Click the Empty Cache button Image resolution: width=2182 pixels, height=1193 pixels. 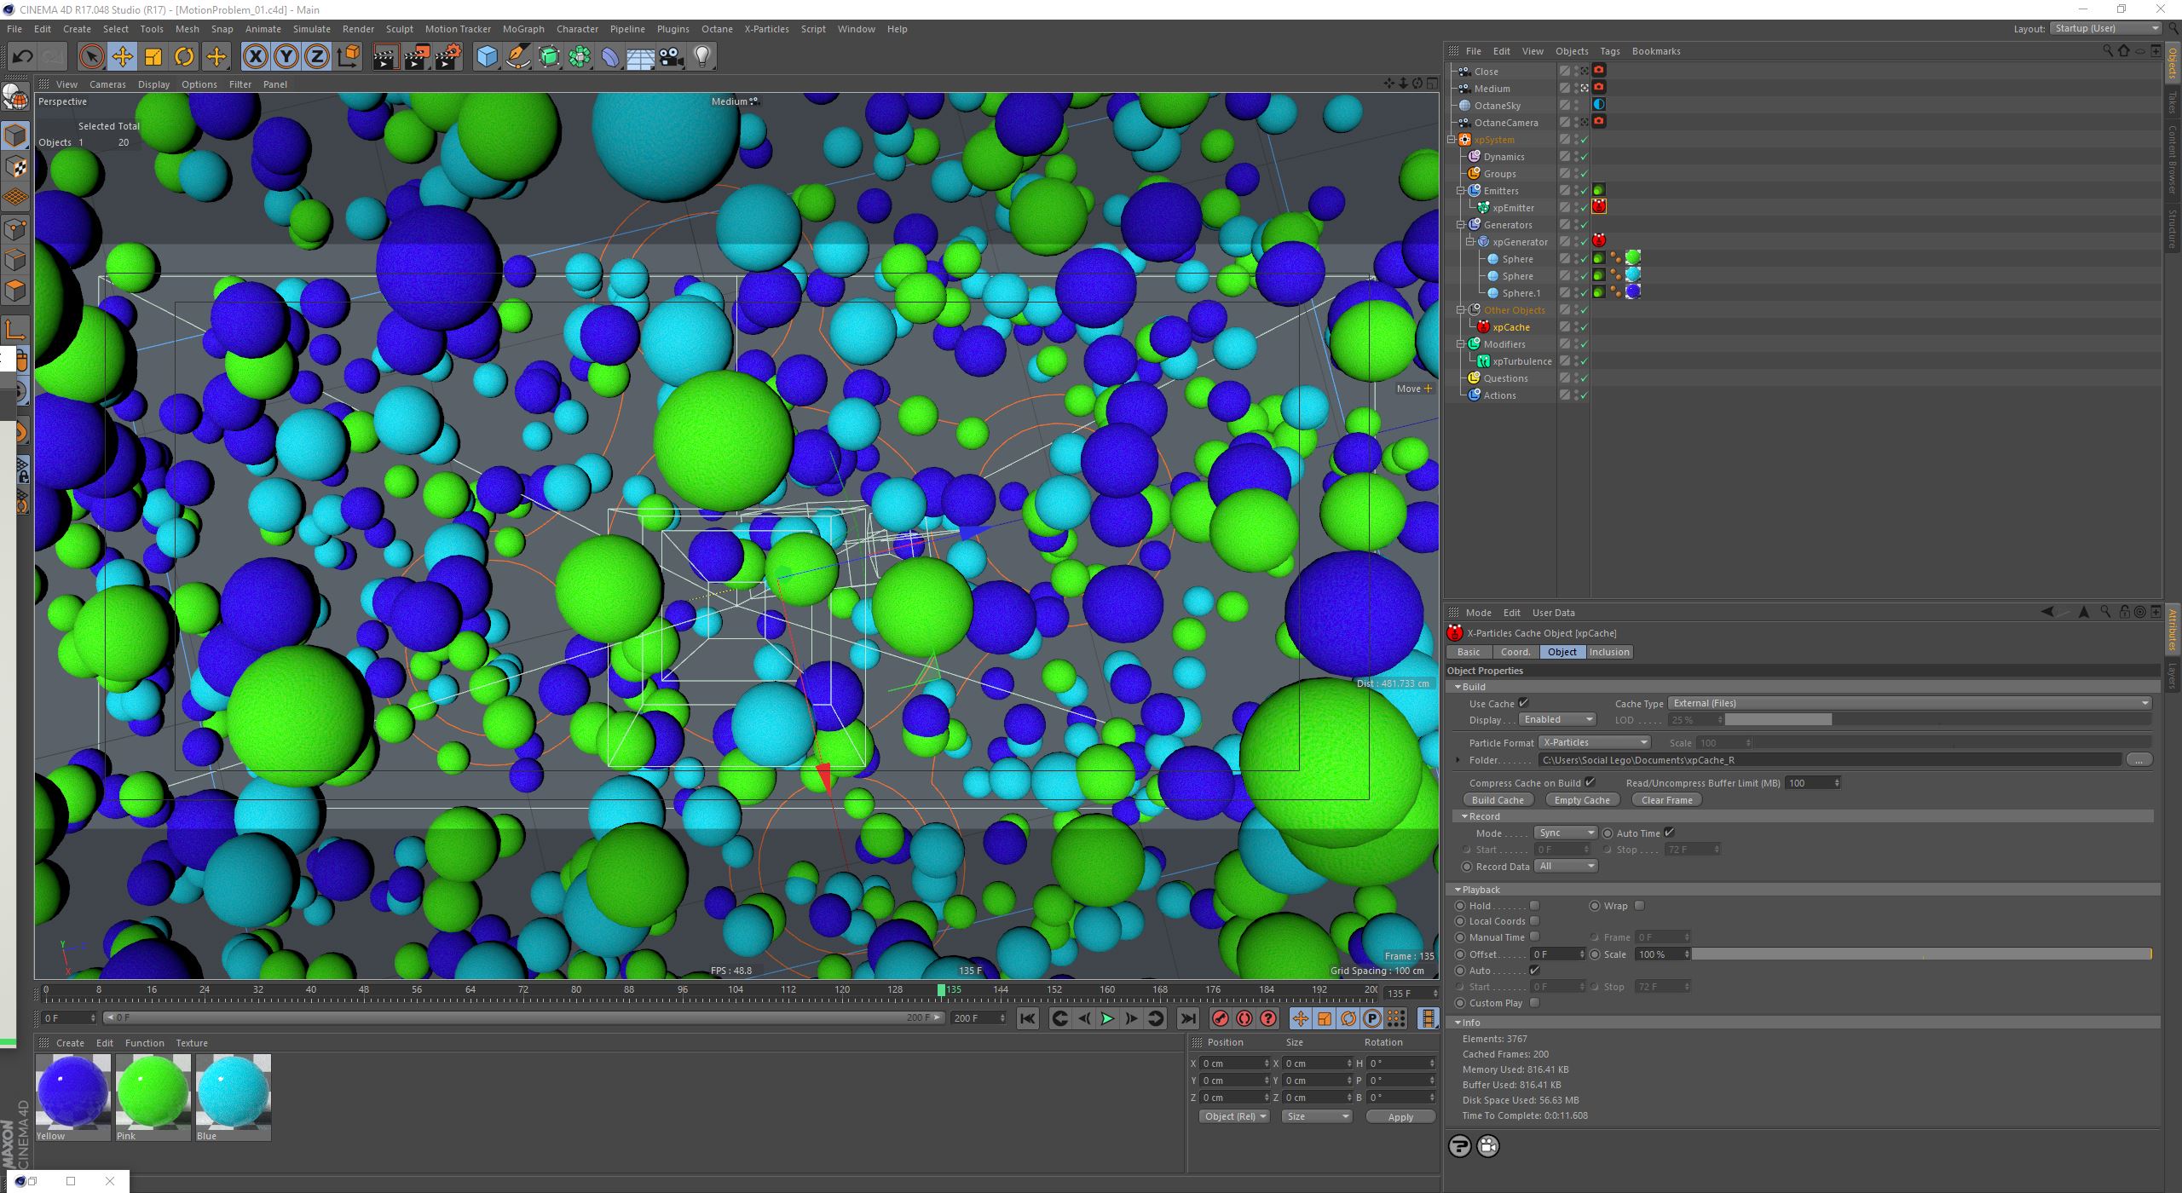point(1581,800)
